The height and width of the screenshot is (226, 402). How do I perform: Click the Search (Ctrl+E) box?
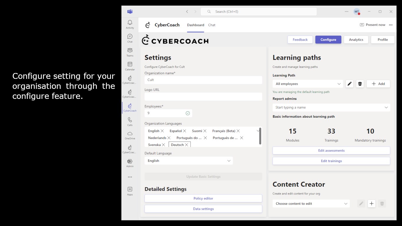click(259, 11)
